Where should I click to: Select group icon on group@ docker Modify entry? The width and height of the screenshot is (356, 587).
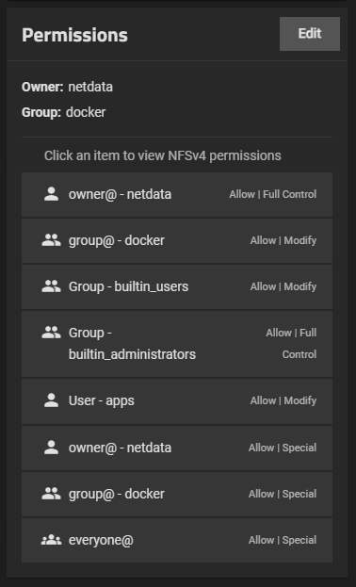pos(51,240)
